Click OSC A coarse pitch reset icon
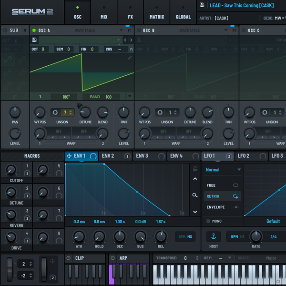 [x=131, y=49]
